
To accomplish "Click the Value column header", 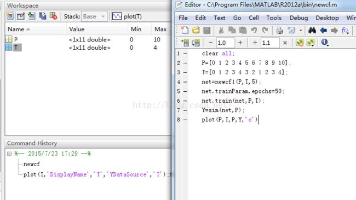I will (x=77, y=29).
